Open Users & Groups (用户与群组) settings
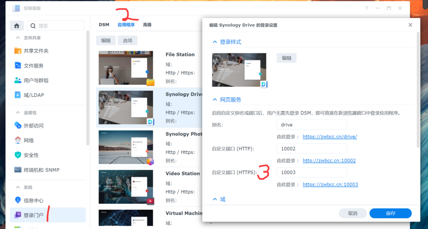 coord(36,81)
